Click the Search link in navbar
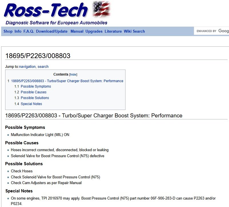This screenshot has width=229, height=207. pyautogui.click(x=139, y=31)
